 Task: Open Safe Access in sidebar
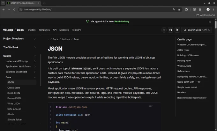14,109
